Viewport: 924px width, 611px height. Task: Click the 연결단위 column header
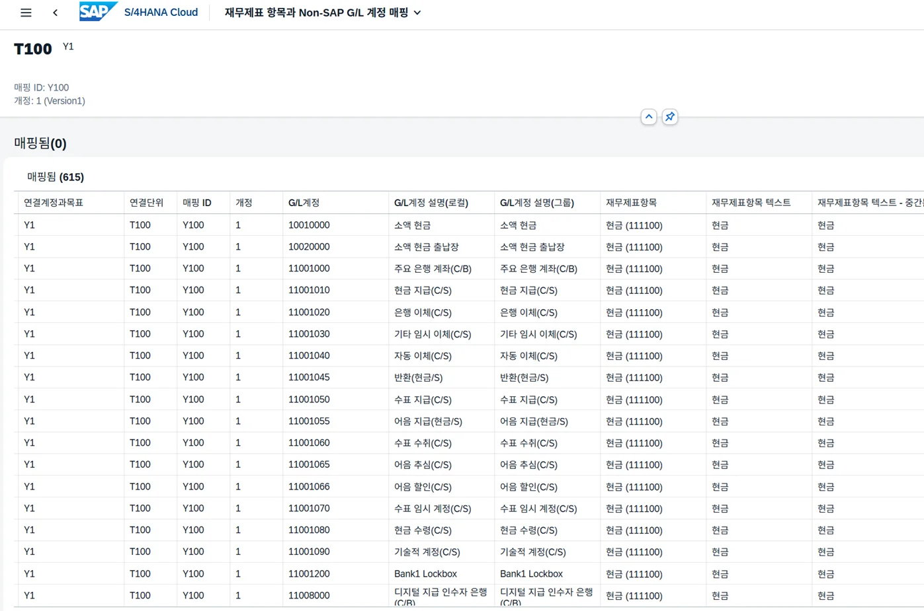click(x=146, y=203)
